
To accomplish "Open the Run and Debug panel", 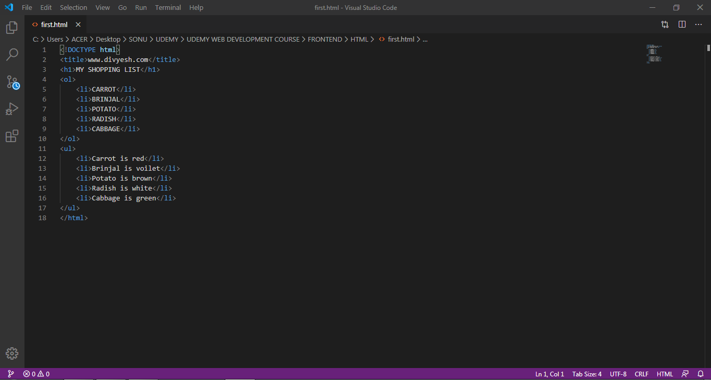I will pyautogui.click(x=11, y=109).
